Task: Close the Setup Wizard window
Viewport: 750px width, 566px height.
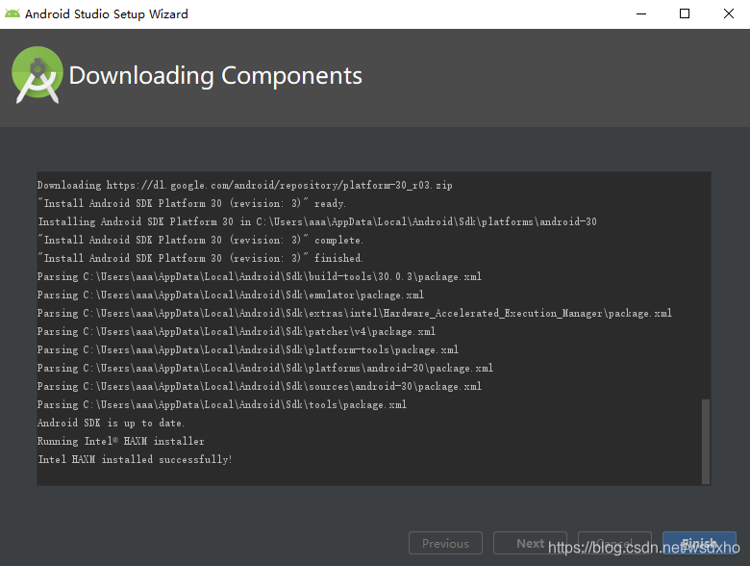Action: tap(729, 13)
